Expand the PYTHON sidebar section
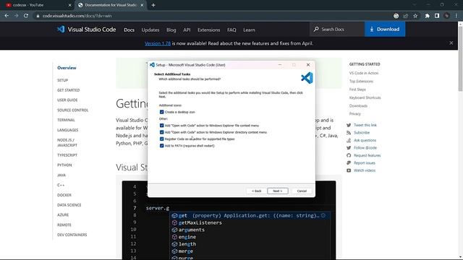The height and width of the screenshot is (260, 463). (x=64, y=165)
